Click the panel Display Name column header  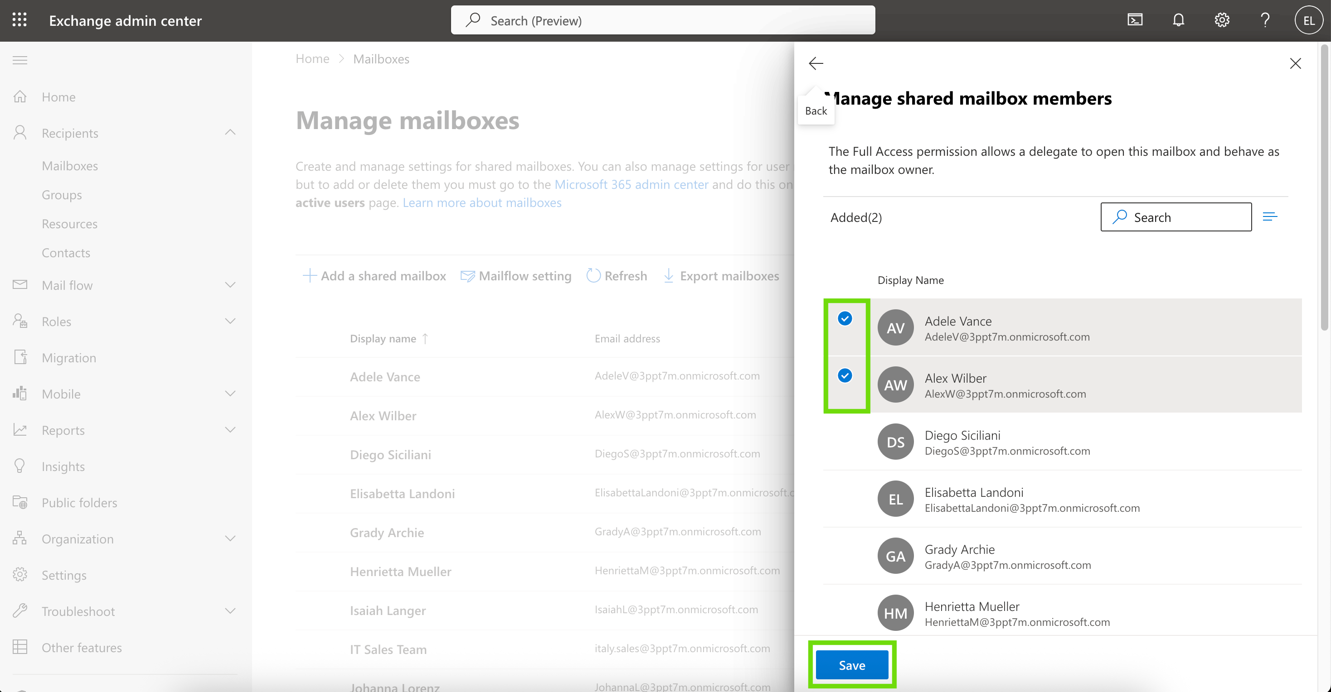(x=910, y=280)
